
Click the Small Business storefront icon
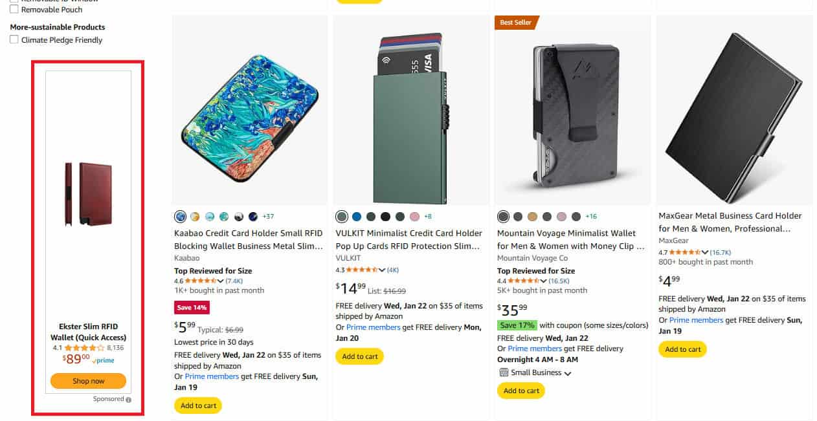point(505,372)
